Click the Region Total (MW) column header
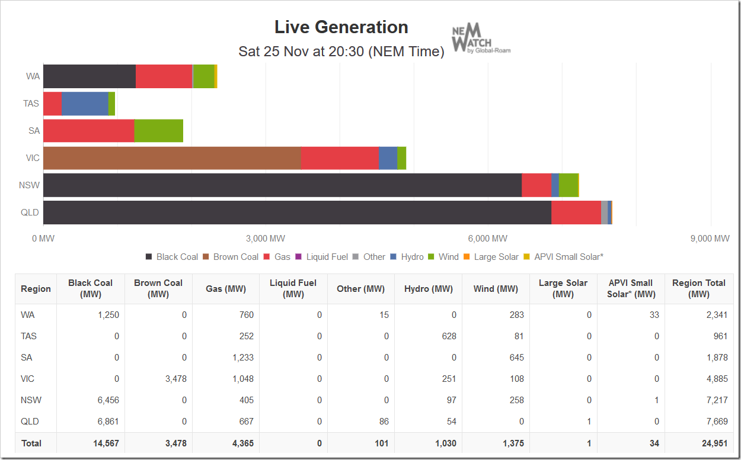Viewport: 741px width, 460px height. click(x=699, y=289)
